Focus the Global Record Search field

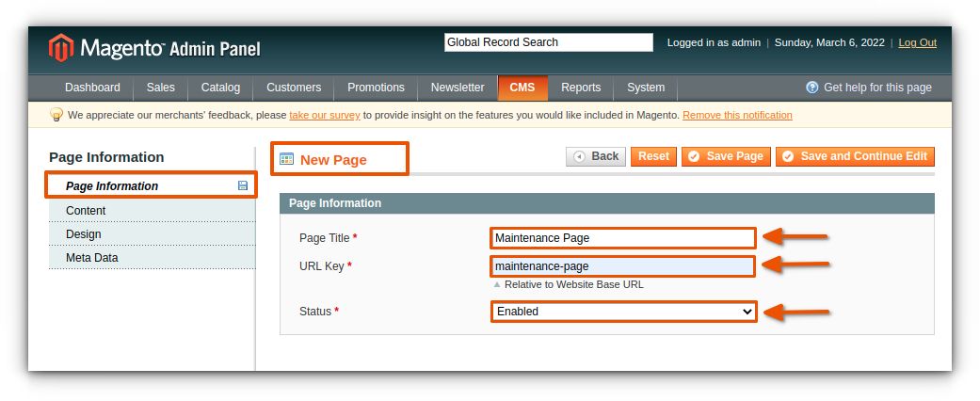coord(549,42)
